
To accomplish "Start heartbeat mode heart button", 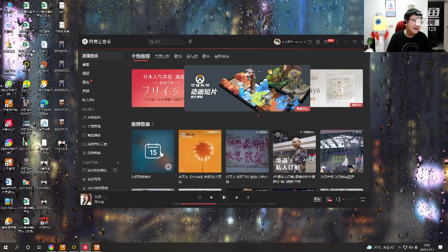I will click(115, 170).
